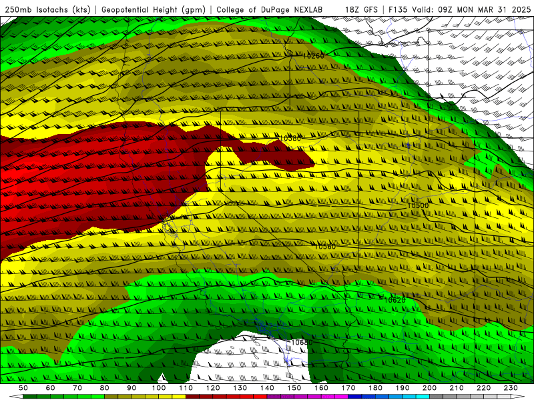Image resolution: width=534 pixels, height=400 pixels.
Task: Click the "18Z GFS" model run label
Action: point(361,9)
